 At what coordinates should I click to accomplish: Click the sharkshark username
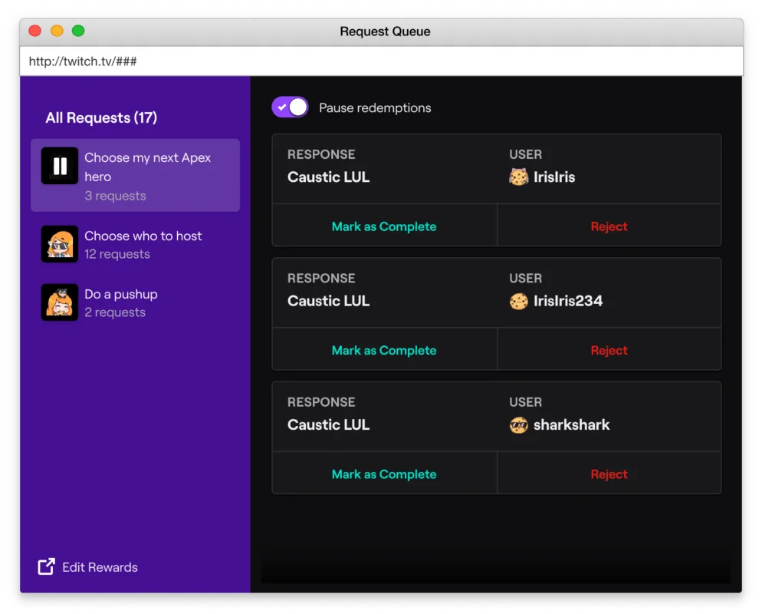(x=572, y=425)
